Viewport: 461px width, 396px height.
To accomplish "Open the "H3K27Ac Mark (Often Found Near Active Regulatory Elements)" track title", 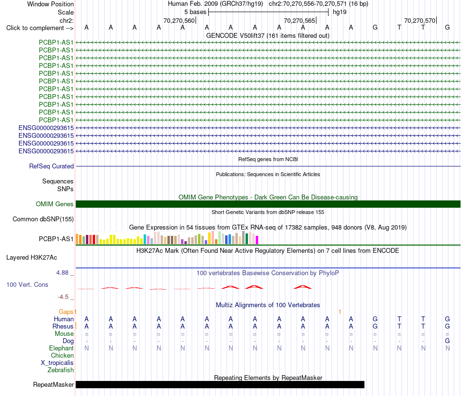I will [x=268, y=251].
